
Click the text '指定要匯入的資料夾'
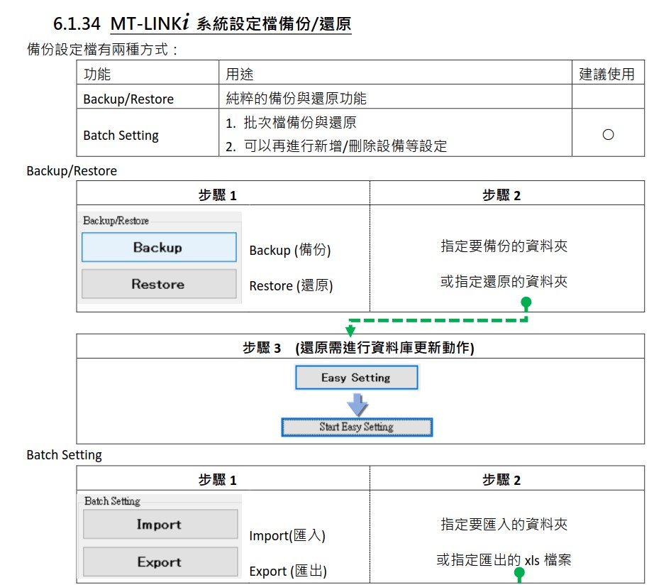pyautogui.click(x=504, y=524)
